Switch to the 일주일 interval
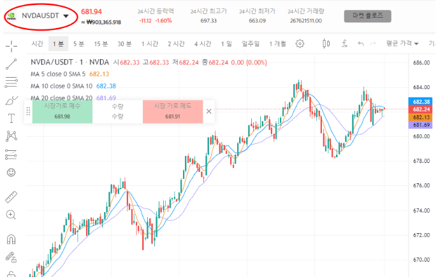This screenshot has width=438, height=277. coord(251,44)
